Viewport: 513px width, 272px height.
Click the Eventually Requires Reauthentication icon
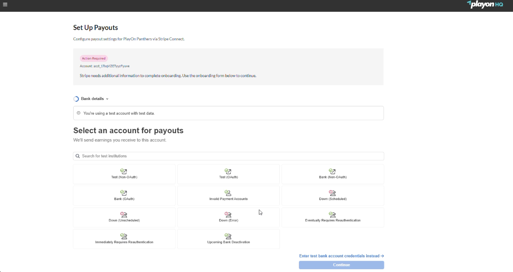[x=332, y=215]
